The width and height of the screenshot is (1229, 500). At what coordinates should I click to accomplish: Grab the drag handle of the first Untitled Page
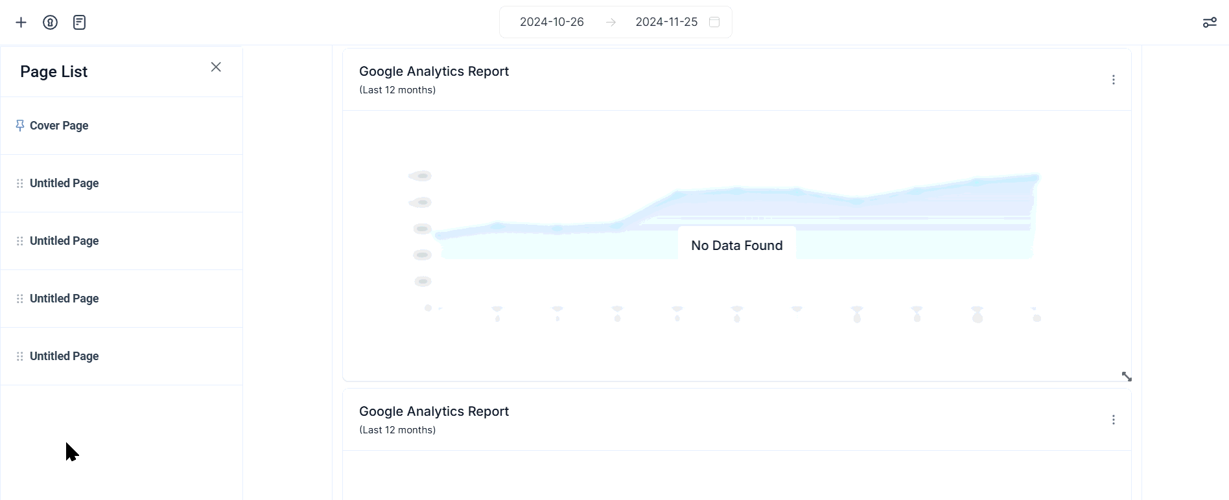click(20, 183)
